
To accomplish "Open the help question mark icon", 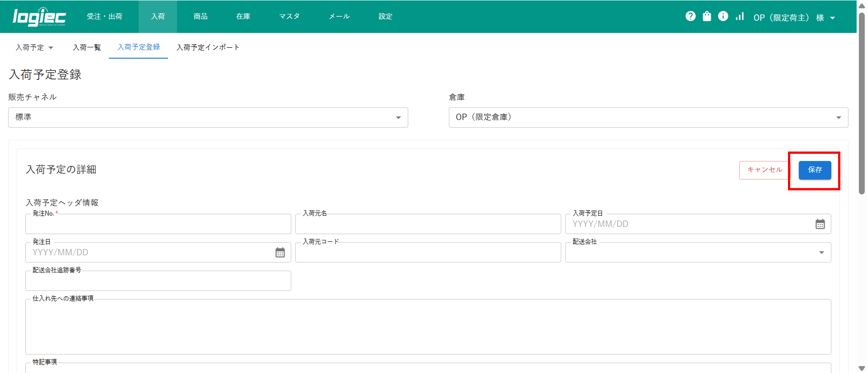I will tap(690, 16).
